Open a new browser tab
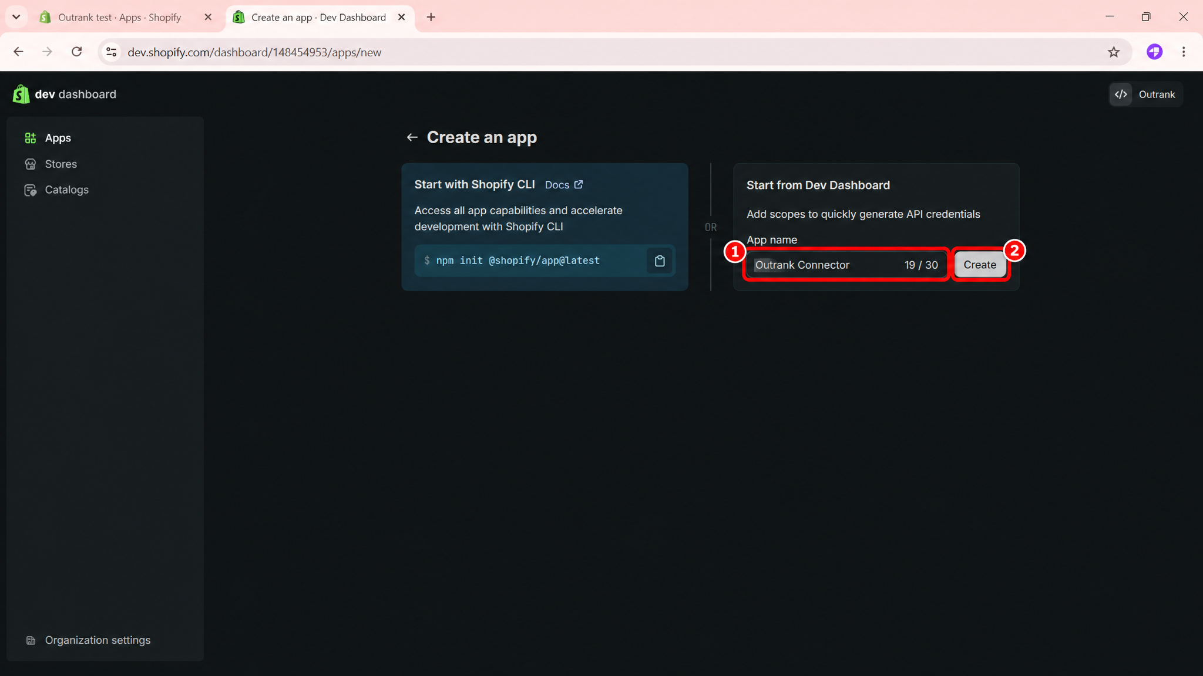Image resolution: width=1203 pixels, height=676 pixels. coord(431,18)
